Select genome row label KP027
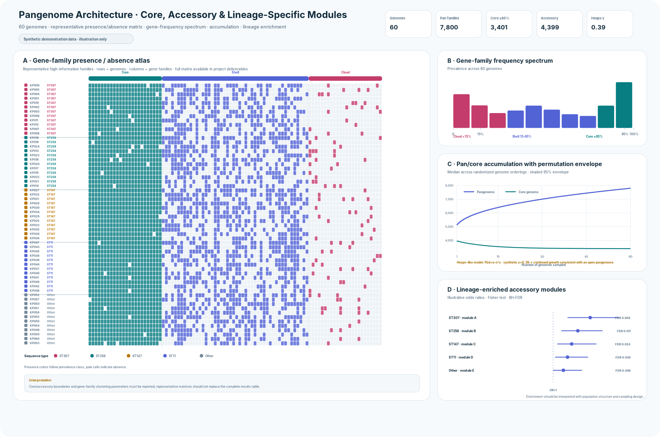The image size is (660, 437). tap(34, 190)
